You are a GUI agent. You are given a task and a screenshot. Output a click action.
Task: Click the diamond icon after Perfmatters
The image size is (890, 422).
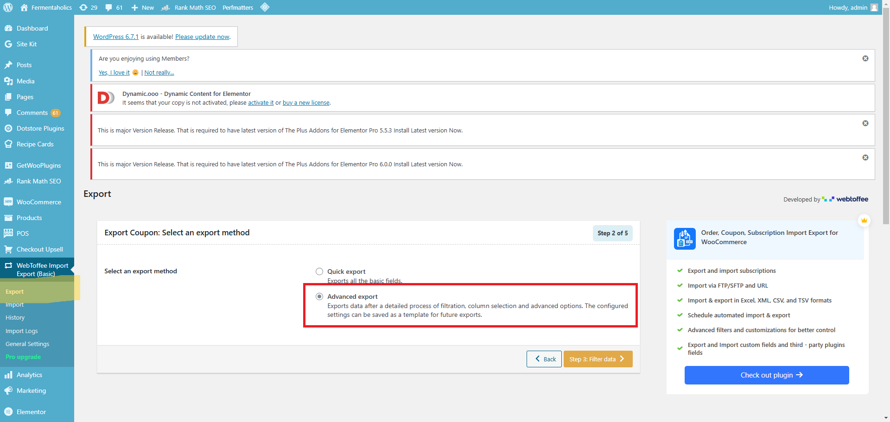(265, 7)
